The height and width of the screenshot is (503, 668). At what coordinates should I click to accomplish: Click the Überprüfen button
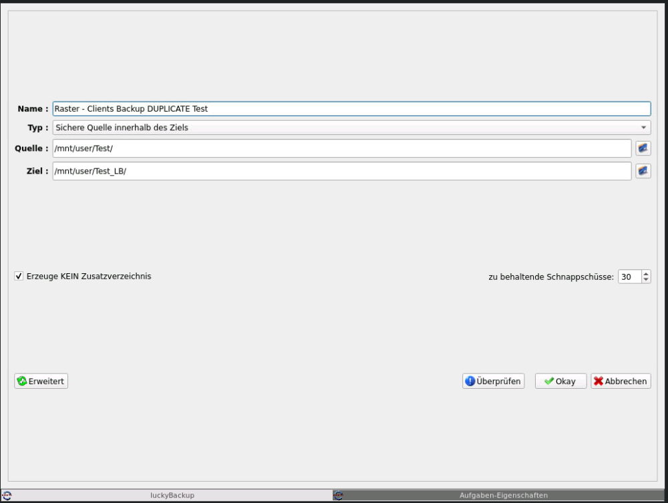coord(494,381)
